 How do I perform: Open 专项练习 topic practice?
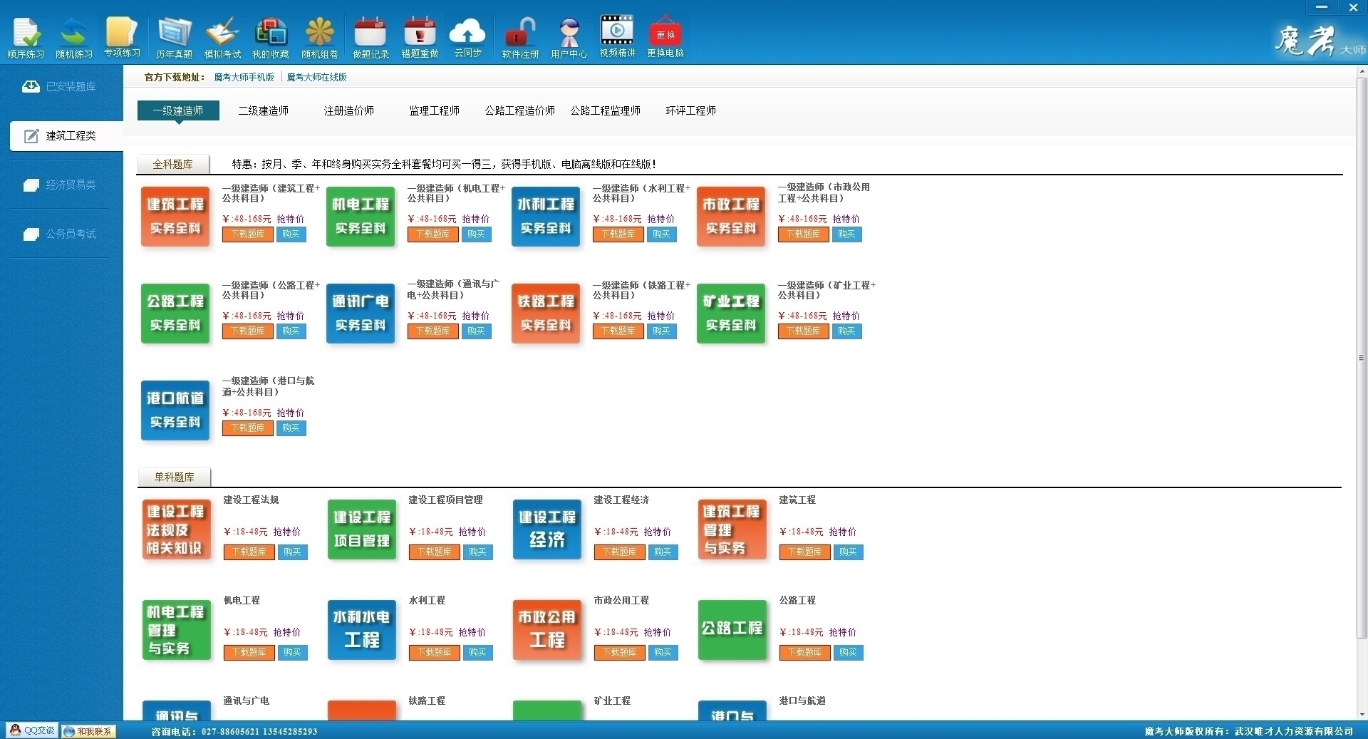point(122,38)
